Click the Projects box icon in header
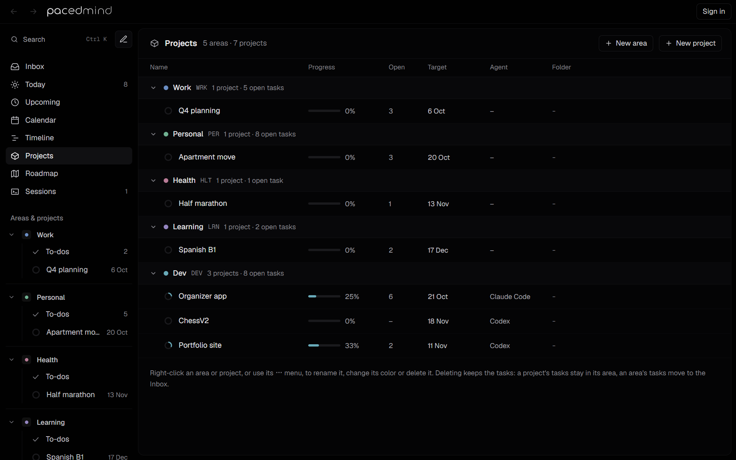The image size is (736, 460). pyautogui.click(x=154, y=43)
